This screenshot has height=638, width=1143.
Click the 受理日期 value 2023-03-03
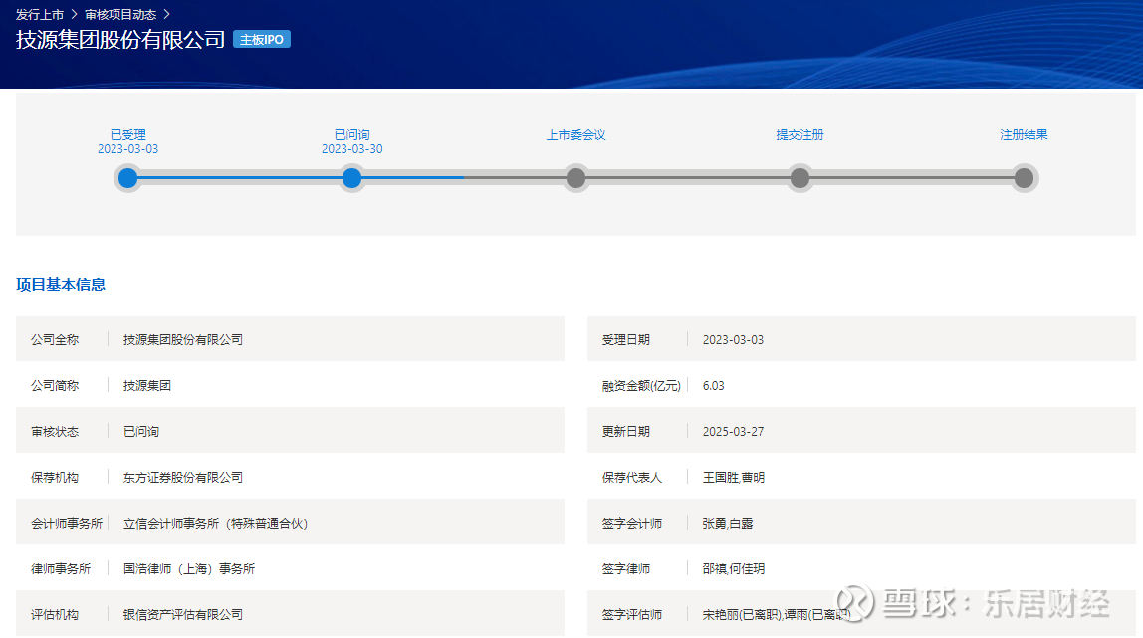point(734,340)
